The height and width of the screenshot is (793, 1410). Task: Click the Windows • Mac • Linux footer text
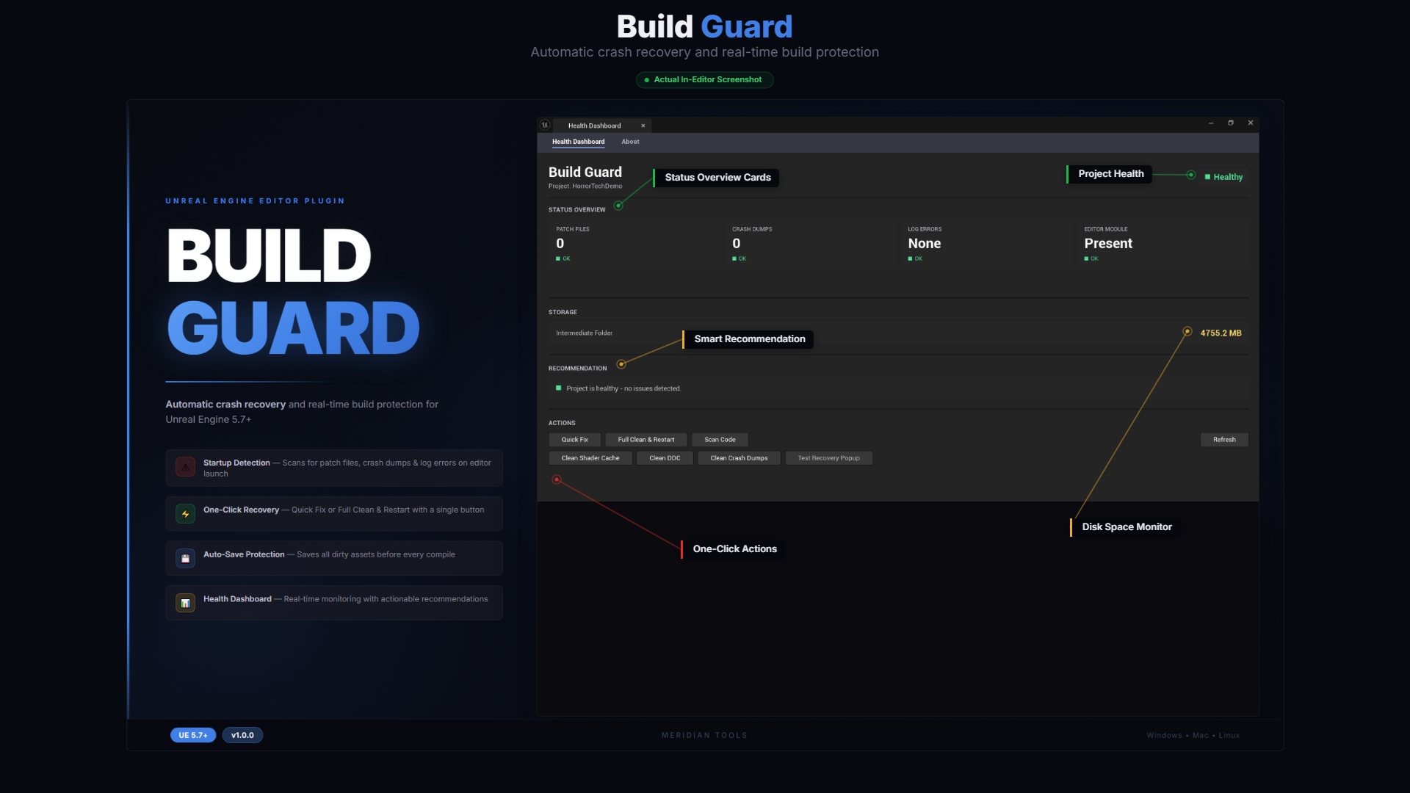point(1193,735)
